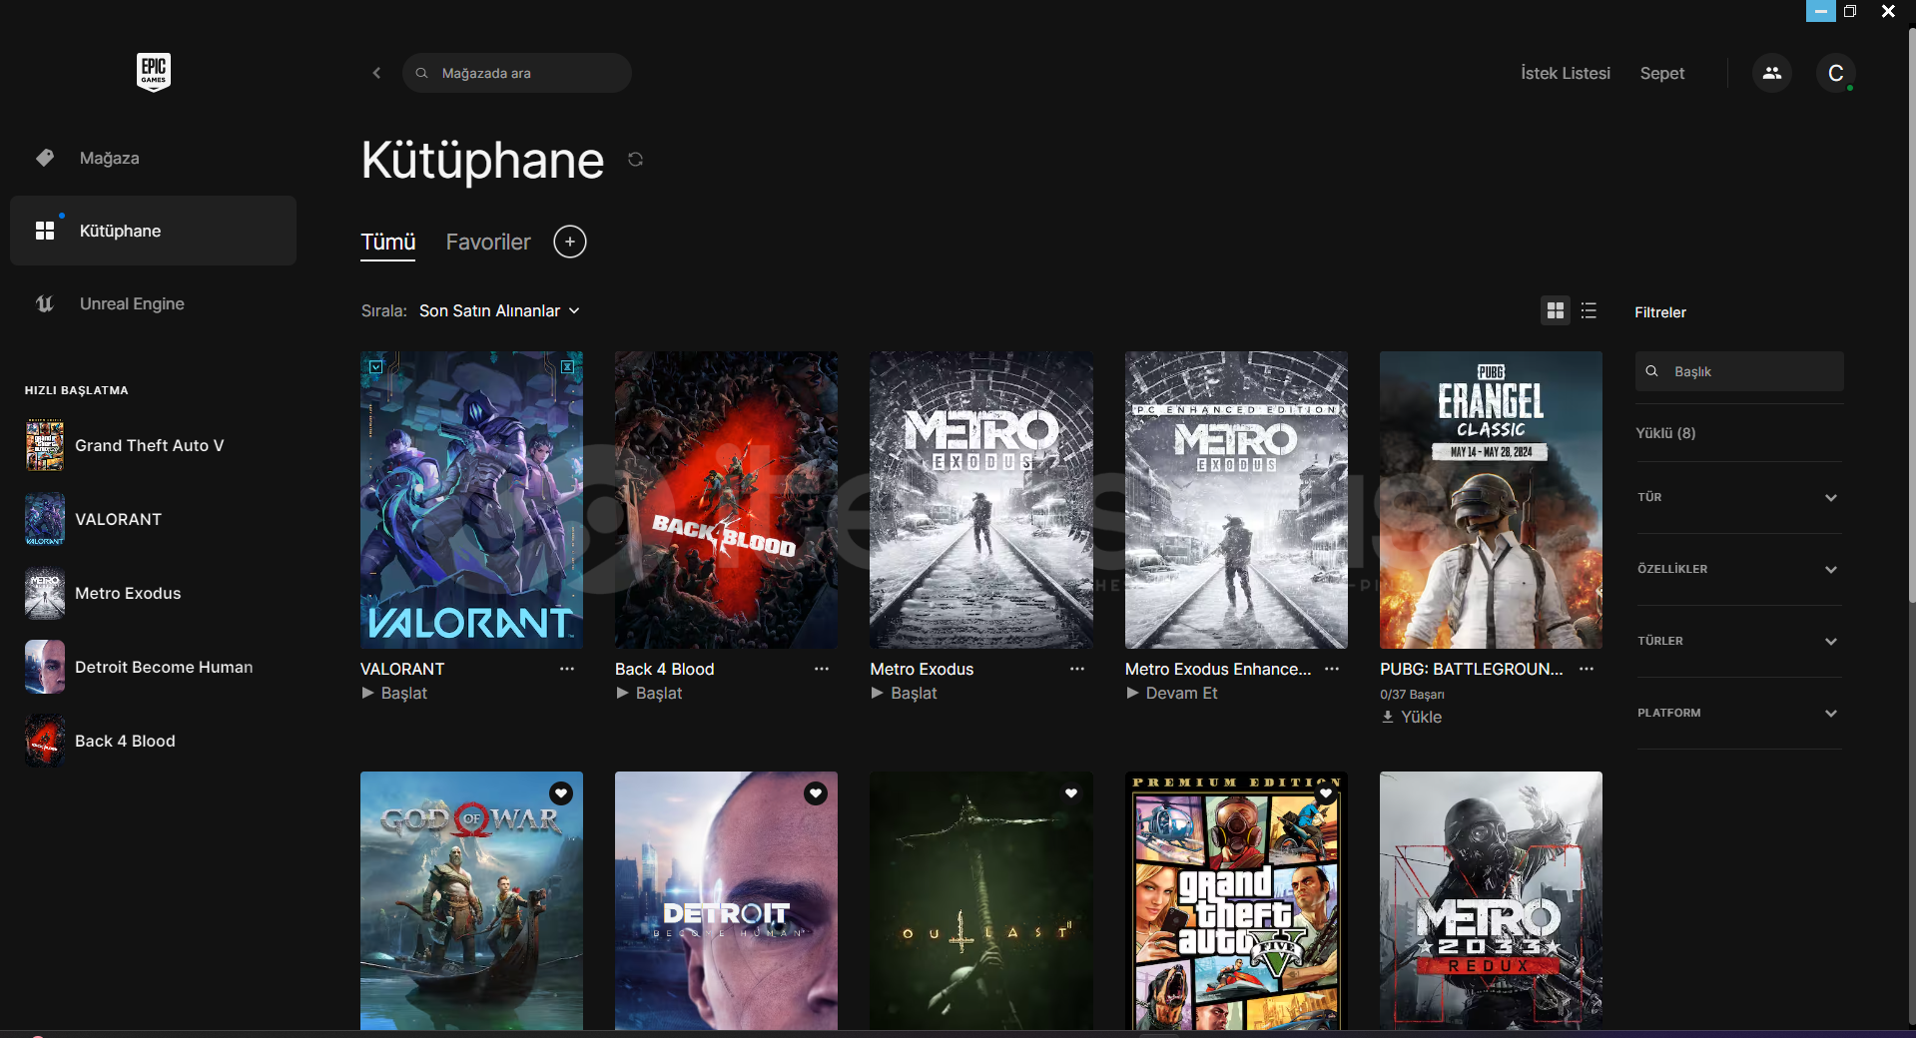1916x1038 pixels.
Task: Open the Detroit Become Human cover
Action: point(726,900)
